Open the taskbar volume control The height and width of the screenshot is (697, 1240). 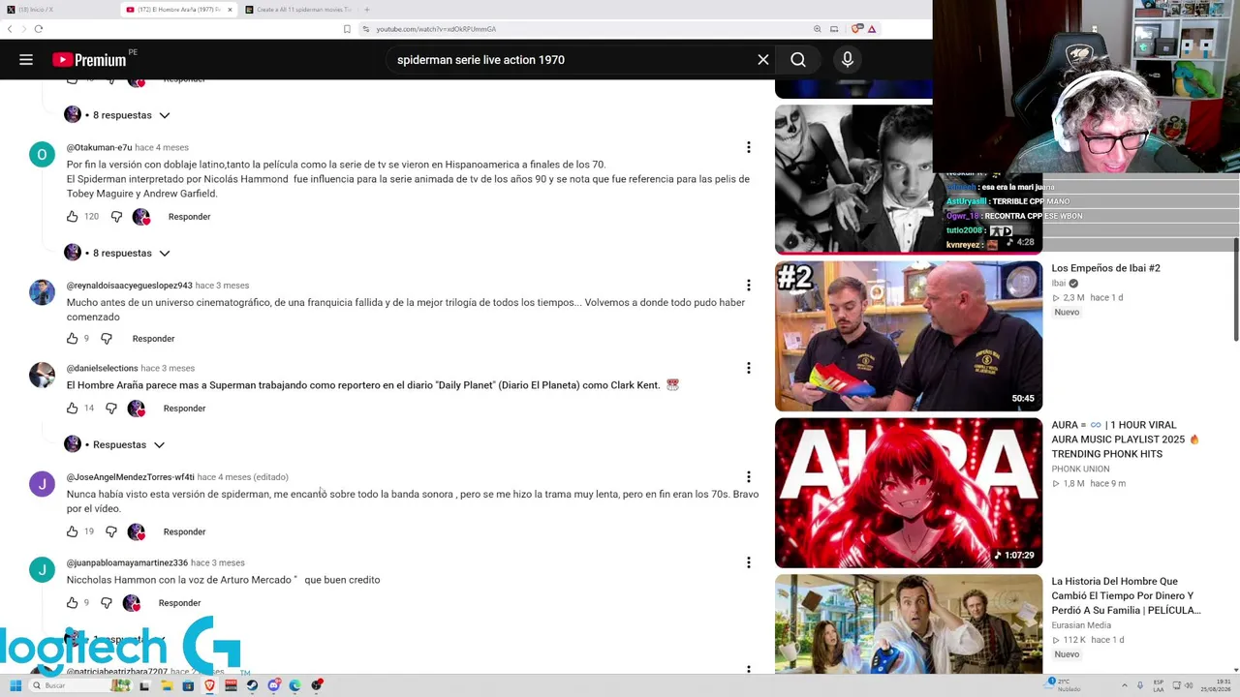pos(1189,685)
